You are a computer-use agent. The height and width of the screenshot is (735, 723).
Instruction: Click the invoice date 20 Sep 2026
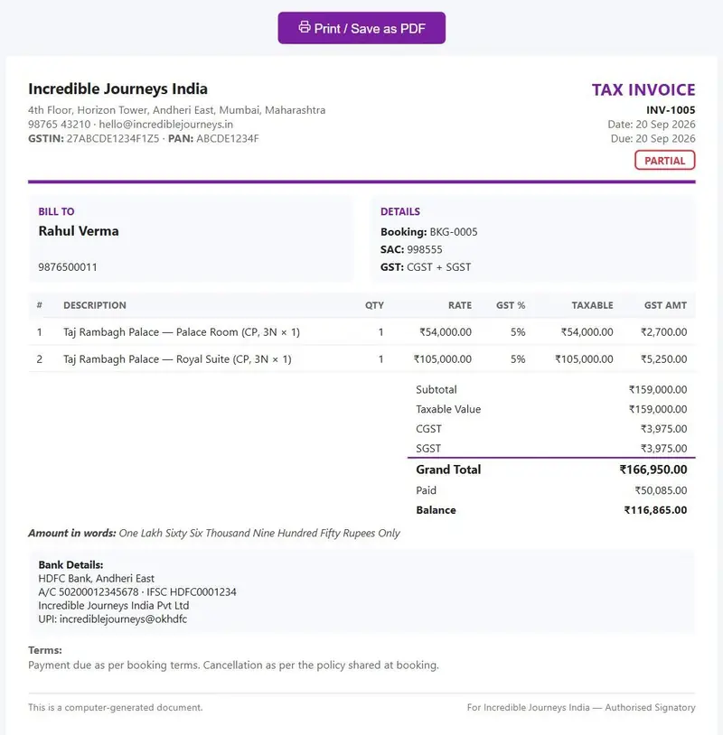665,125
